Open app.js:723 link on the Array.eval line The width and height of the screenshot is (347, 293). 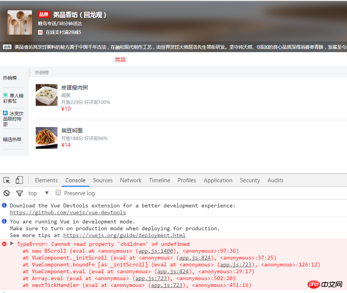[151, 278]
